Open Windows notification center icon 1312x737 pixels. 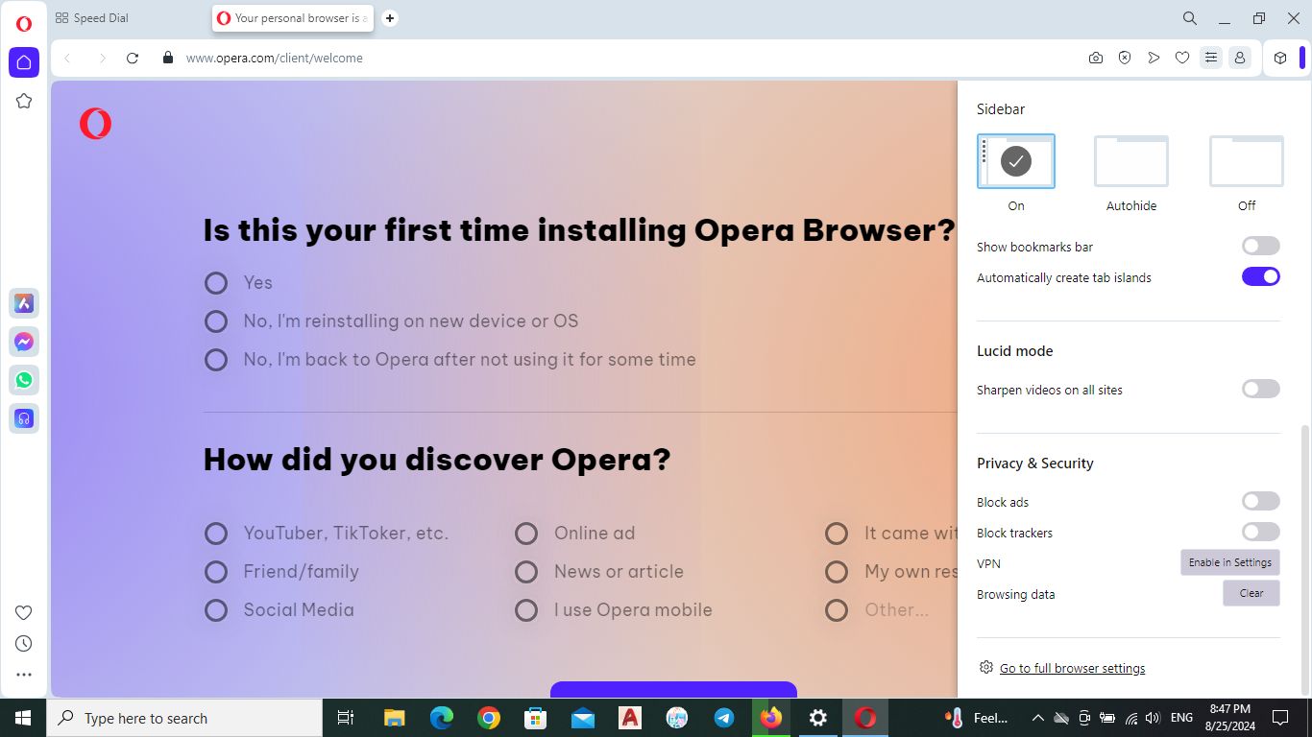tap(1280, 718)
